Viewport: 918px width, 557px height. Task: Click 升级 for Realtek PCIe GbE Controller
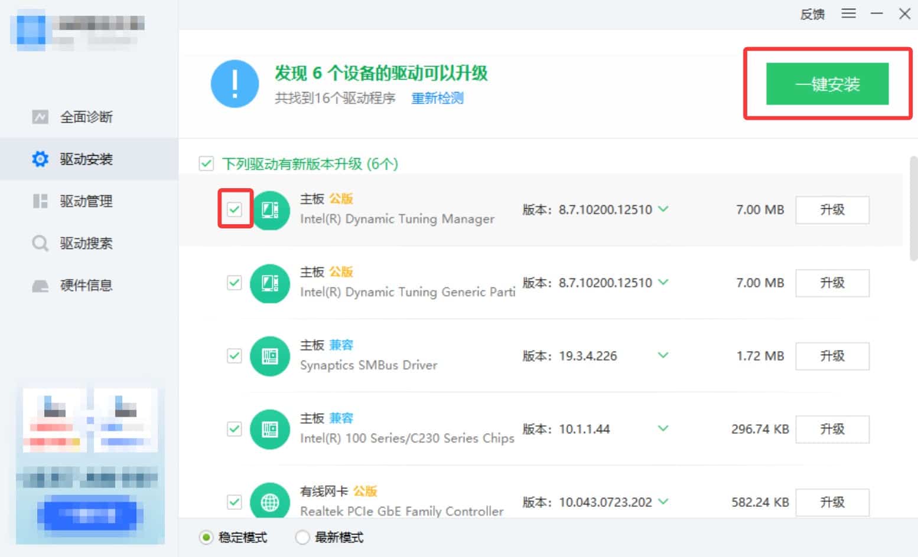coord(832,502)
